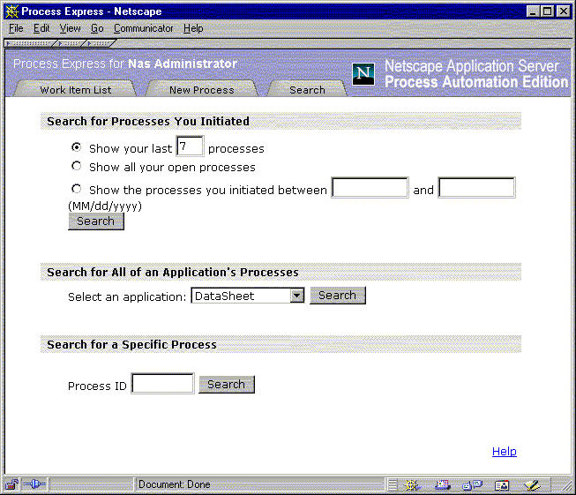Open Mailbox icon in status bar

point(443,485)
